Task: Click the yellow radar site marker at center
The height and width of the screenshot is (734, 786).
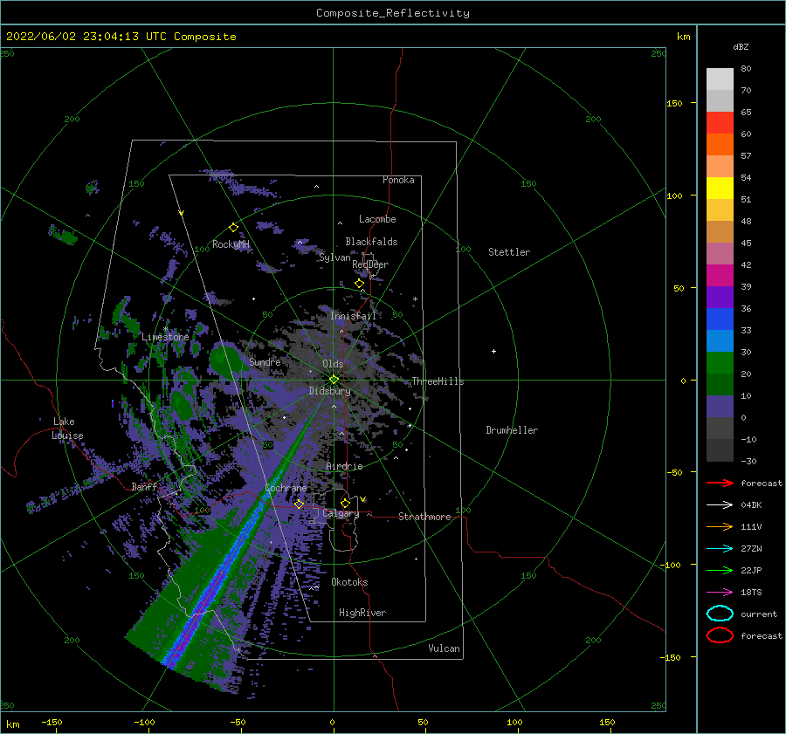Action: pyautogui.click(x=334, y=380)
